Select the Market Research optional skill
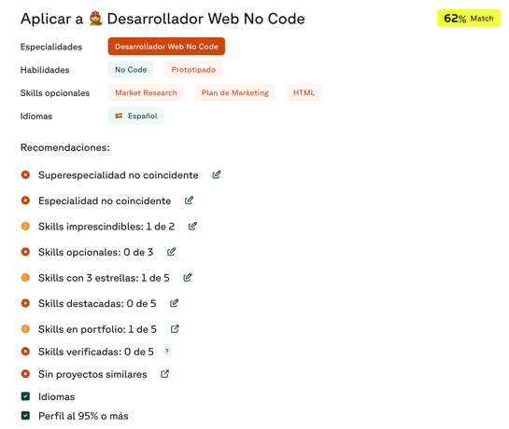This screenshot has width=509, height=429. click(x=146, y=92)
